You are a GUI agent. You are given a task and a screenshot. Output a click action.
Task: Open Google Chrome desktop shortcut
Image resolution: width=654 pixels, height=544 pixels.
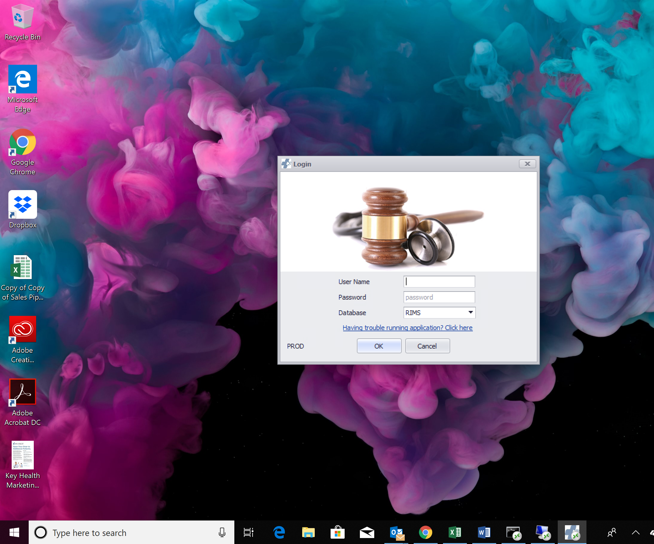pos(22,142)
